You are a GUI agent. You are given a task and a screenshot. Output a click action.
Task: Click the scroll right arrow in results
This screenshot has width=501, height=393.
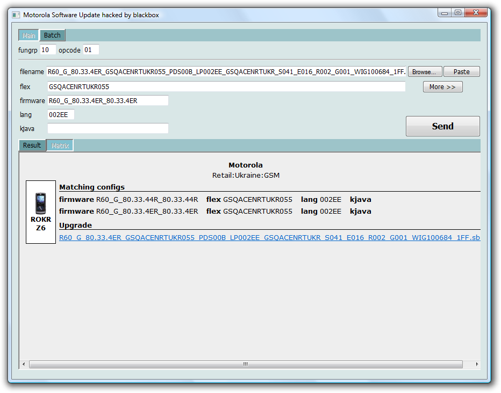[x=477, y=365]
